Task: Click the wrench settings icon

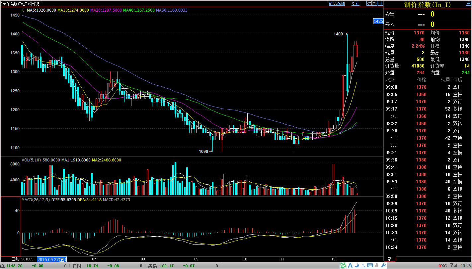Action: pos(384,265)
